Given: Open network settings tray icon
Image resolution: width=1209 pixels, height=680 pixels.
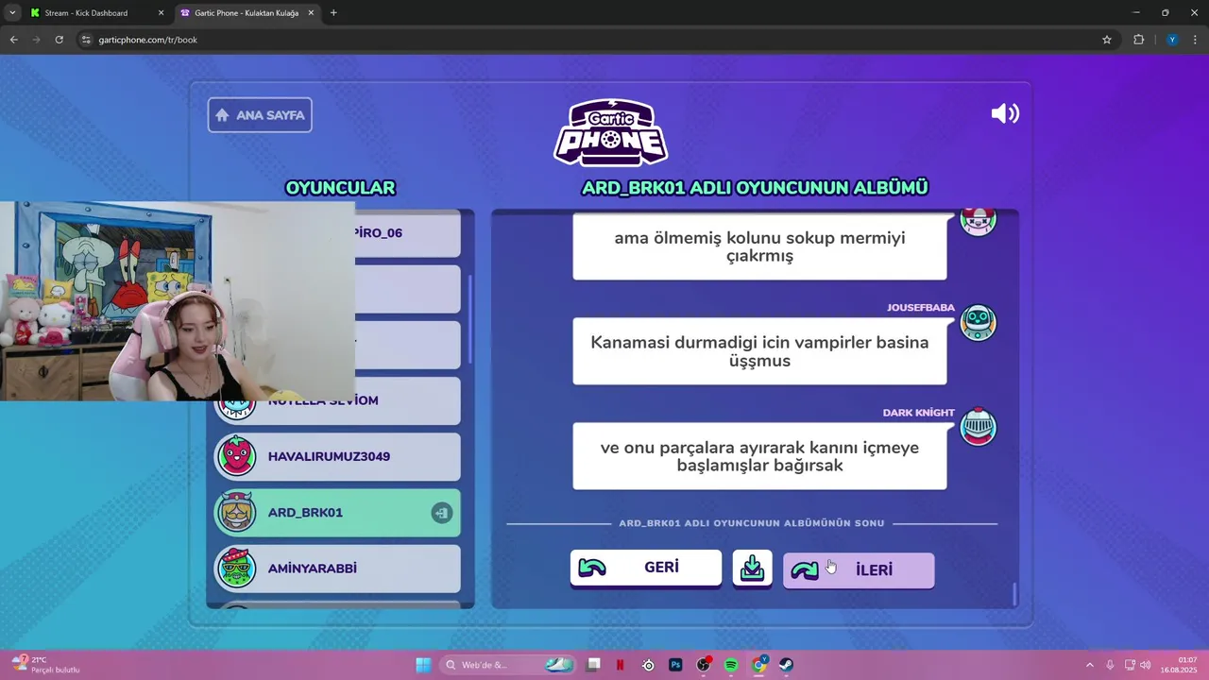Looking at the screenshot, I should [x=1130, y=665].
